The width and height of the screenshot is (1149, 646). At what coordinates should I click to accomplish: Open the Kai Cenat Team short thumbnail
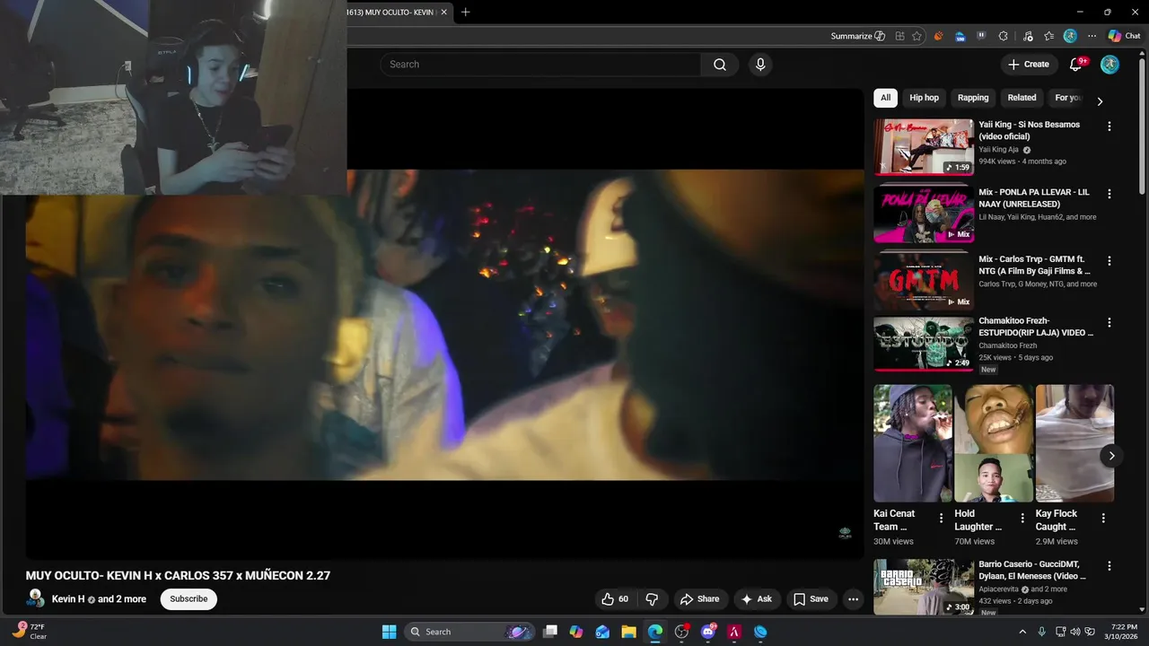[x=913, y=443]
